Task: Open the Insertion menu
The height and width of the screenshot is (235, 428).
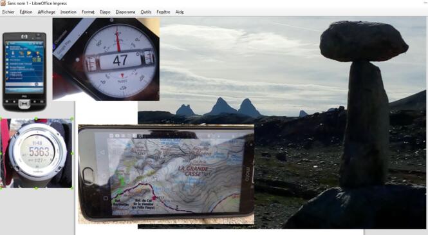Action: (x=68, y=12)
